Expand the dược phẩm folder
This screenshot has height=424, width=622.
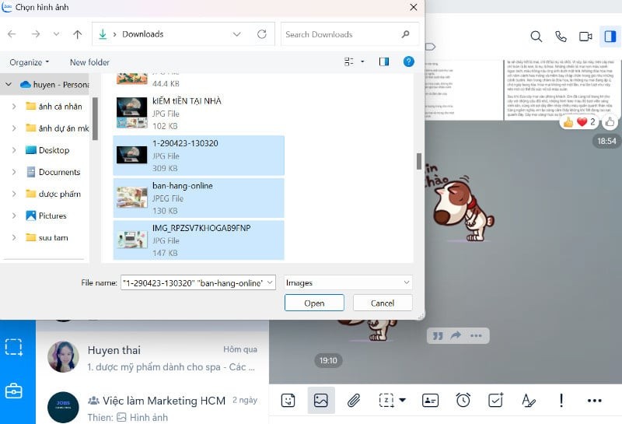(x=14, y=194)
